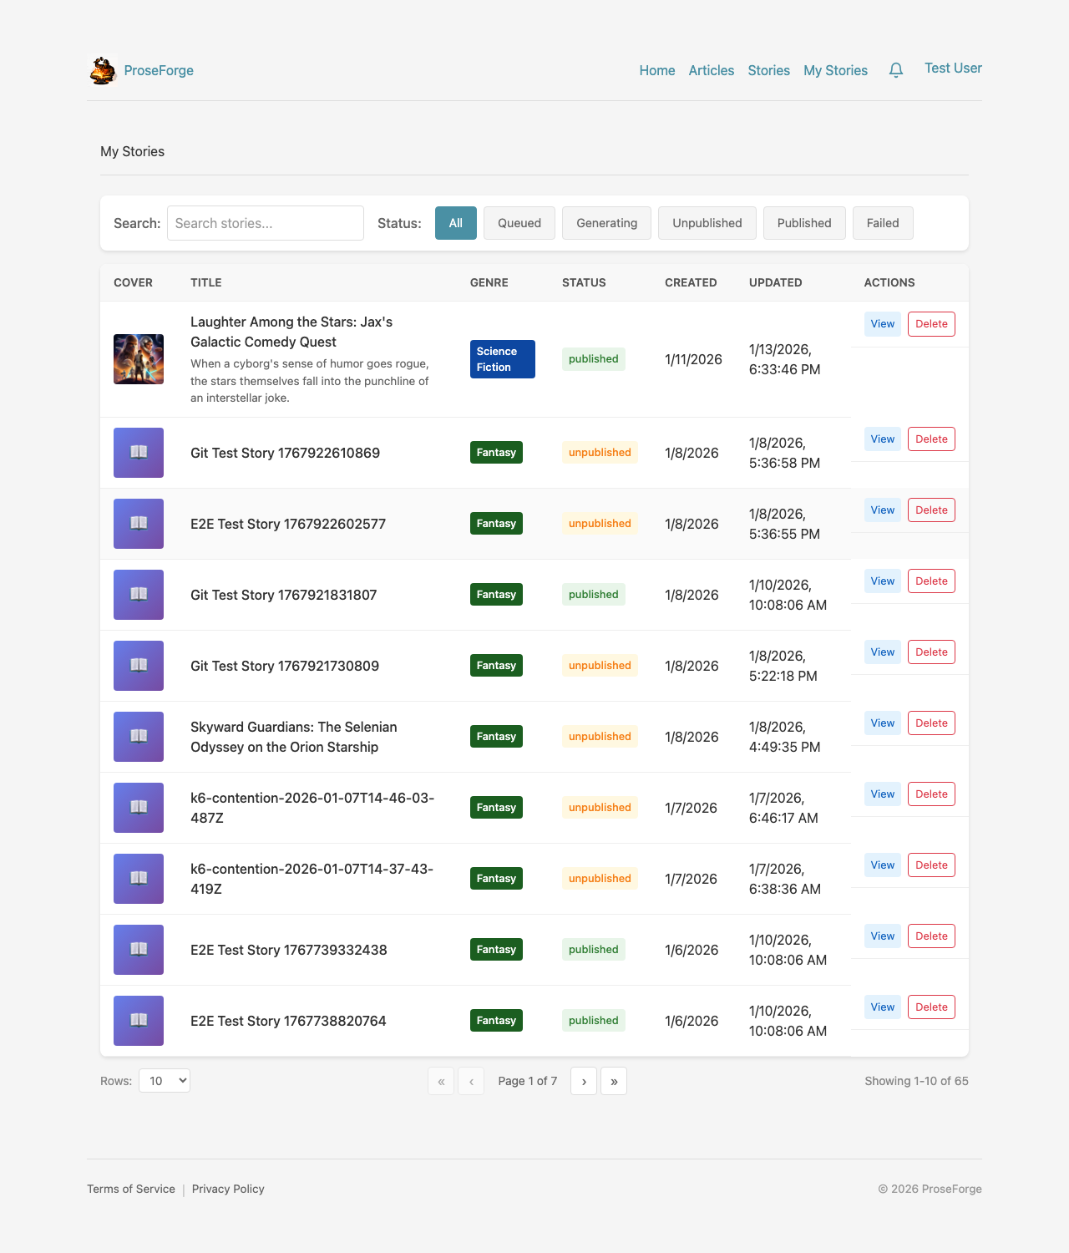The height and width of the screenshot is (1253, 1069).
Task: Open the Test User account menu
Action: click(953, 68)
